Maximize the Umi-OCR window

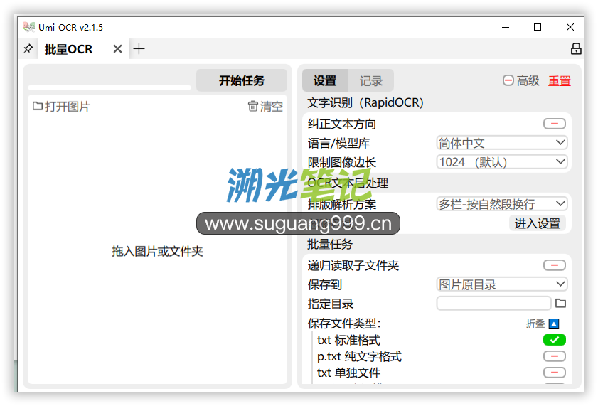click(x=538, y=27)
